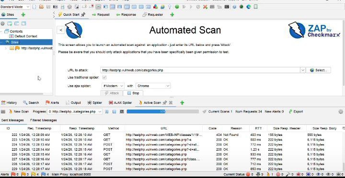Open the Alerts tab
The height and width of the screenshot is (178, 345).
coord(52,102)
